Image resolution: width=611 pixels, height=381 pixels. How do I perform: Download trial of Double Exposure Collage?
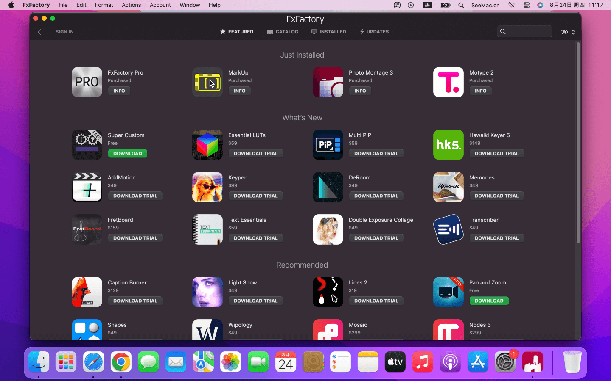point(376,238)
